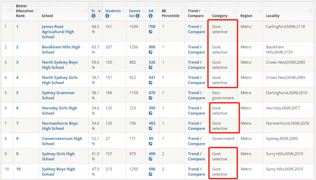The width and height of the screenshot is (316, 180).
Task: Click the info icon under % header
Action: (93, 16)
